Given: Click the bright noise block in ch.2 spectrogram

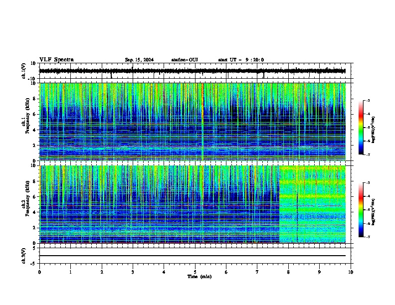Looking at the screenshot, I should pyautogui.click(x=312, y=204).
